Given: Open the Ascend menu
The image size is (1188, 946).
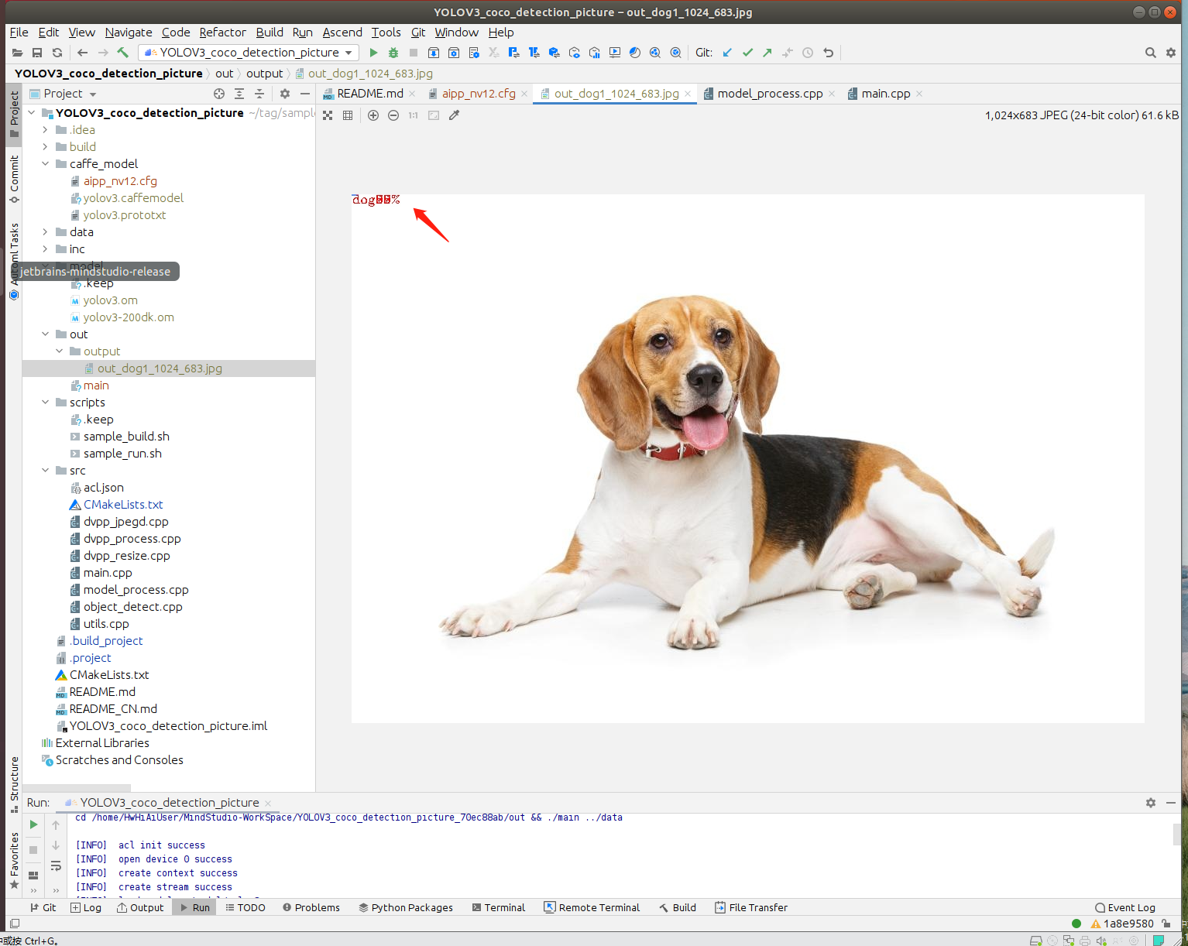Looking at the screenshot, I should click(342, 33).
